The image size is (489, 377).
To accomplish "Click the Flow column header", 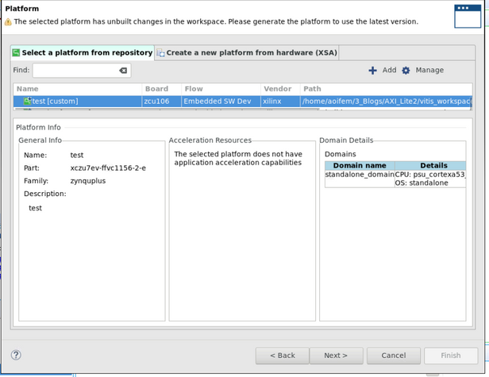I will pos(220,89).
